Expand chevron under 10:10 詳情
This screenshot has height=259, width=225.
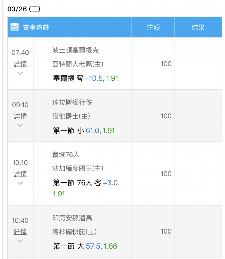20,183
